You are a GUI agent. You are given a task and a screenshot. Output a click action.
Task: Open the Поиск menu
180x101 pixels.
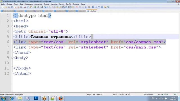click(x=16, y=4)
